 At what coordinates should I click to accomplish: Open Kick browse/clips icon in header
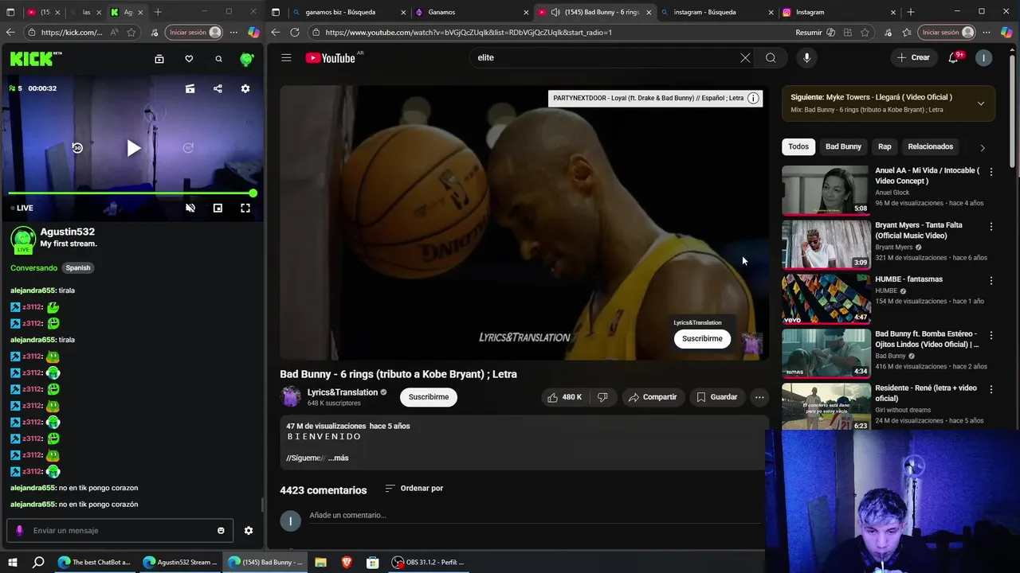159,59
